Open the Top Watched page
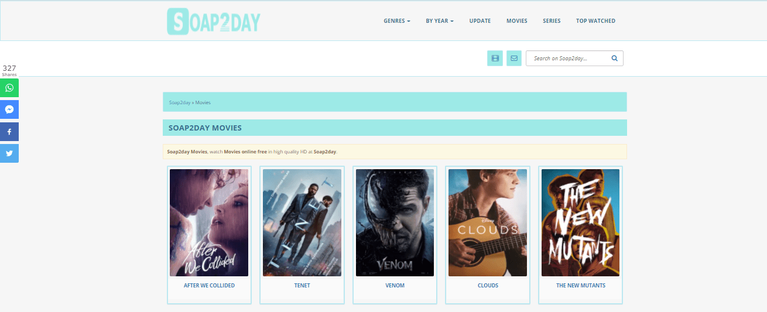 click(x=595, y=21)
